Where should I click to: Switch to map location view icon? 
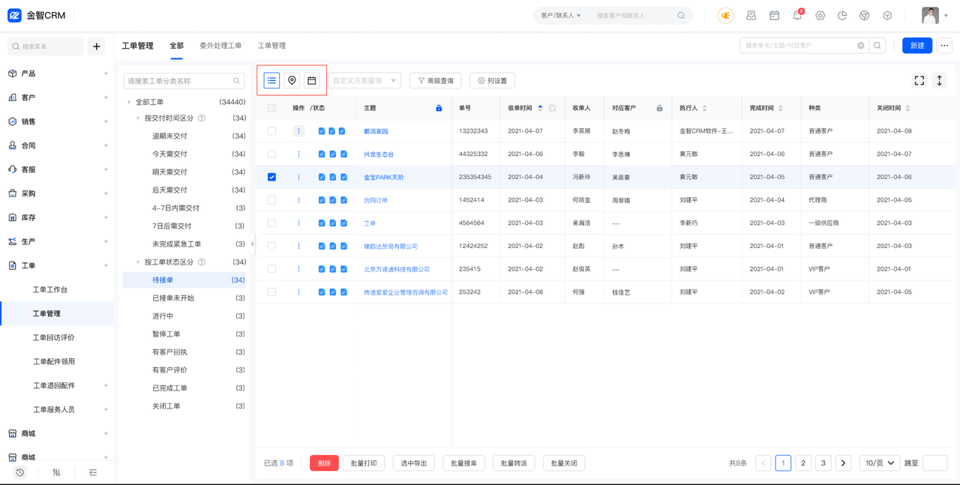pos(292,80)
